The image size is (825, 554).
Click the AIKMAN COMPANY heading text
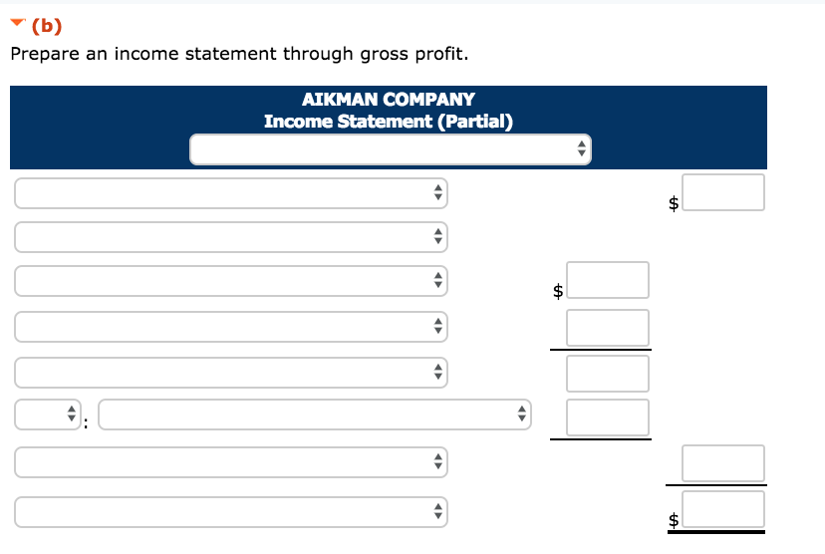[388, 100]
